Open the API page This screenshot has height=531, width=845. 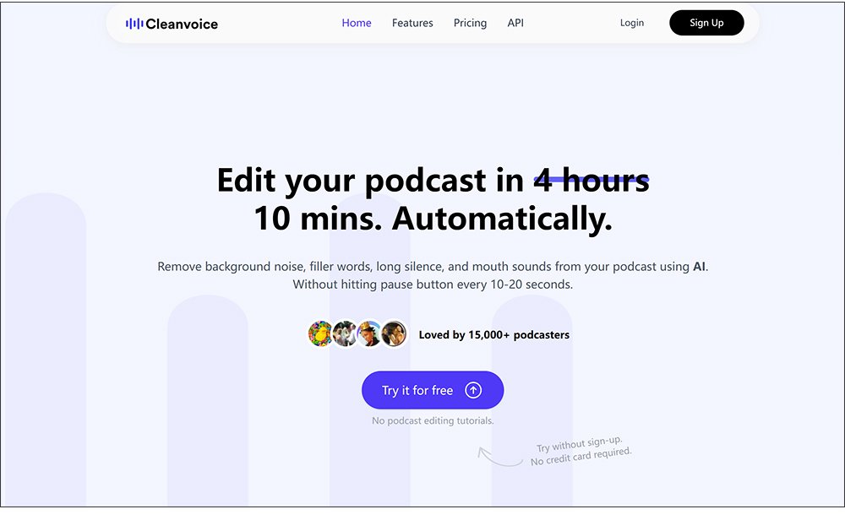coord(515,23)
